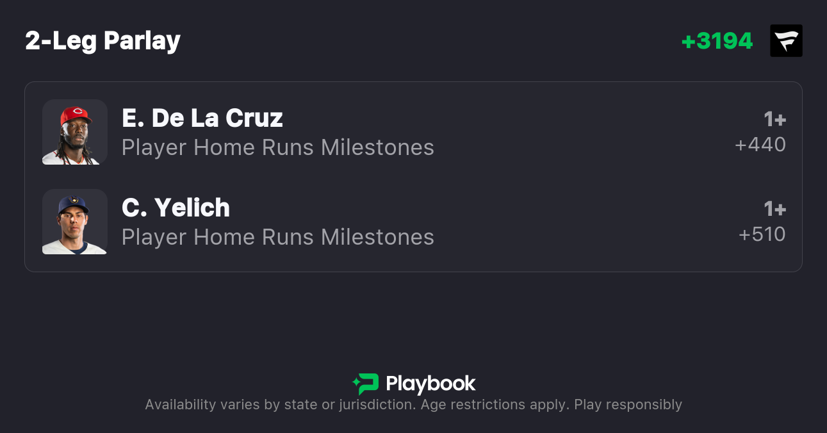The image size is (827, 433).
Task: Click the Brewers cap in Yelich's photo
Action: 73,204
